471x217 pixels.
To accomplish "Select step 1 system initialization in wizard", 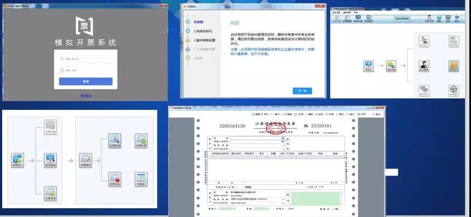I will point(203,31).
